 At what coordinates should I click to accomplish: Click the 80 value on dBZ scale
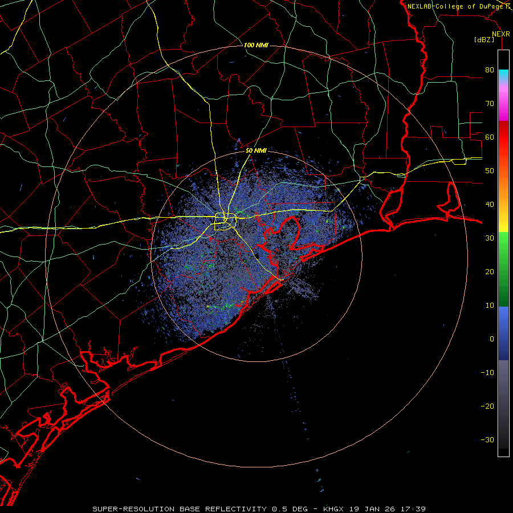490,70
